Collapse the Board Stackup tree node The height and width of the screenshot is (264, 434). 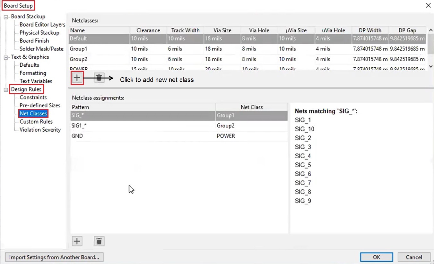coord(6,17)
